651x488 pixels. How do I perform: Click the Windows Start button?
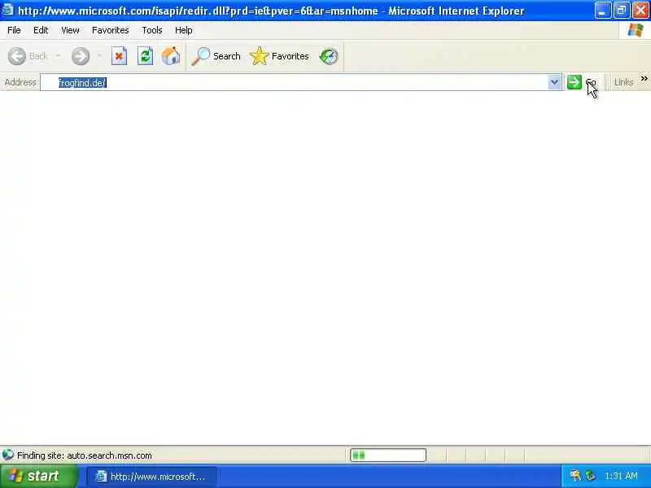38,476
